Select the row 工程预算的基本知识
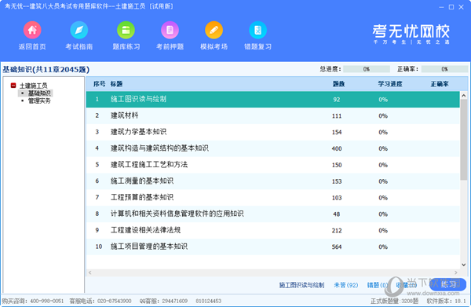 click(x=272, y=198)
